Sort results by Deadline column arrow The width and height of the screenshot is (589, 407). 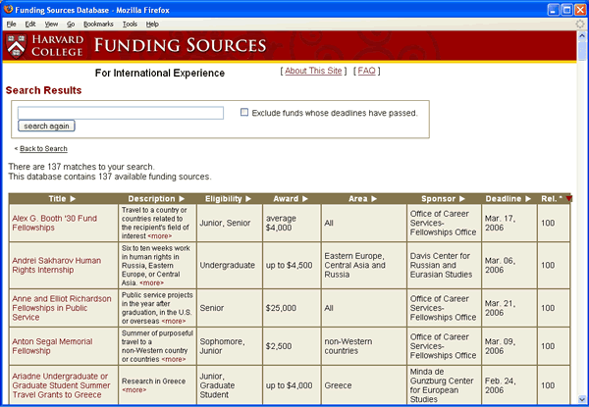(528, 199)
